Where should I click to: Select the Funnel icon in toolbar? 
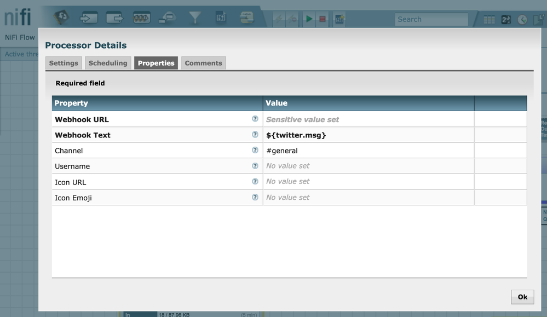click(x=195, y=18)
